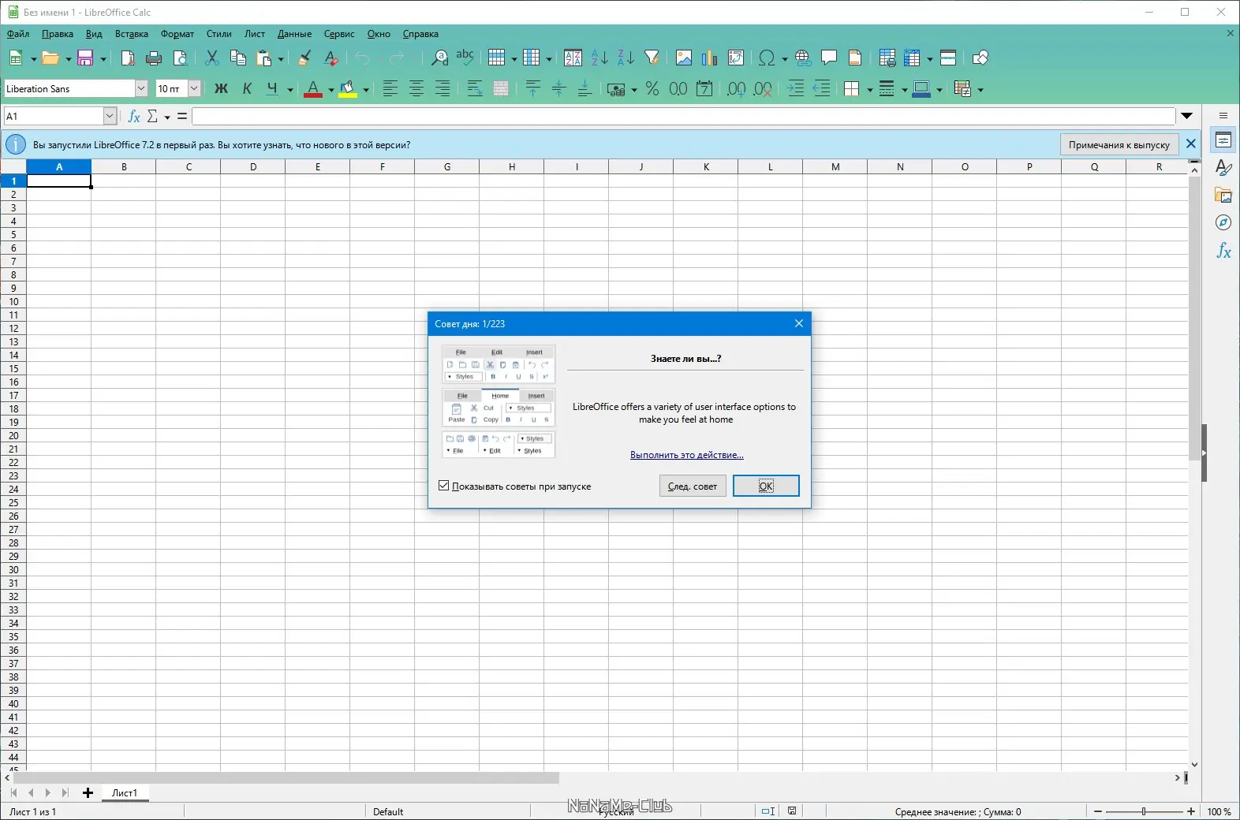Screen dimensions: 1240x820
Task: Add a decimal place to number
Action: [736, 89]
